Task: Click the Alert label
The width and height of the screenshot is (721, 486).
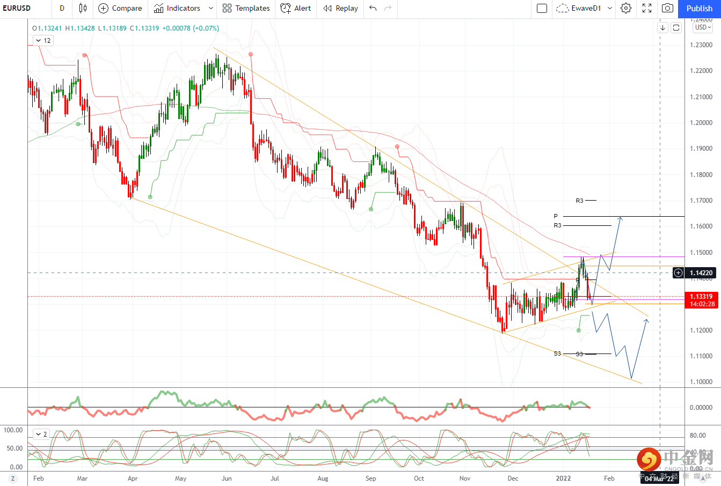Action: (x=303, y=8)
